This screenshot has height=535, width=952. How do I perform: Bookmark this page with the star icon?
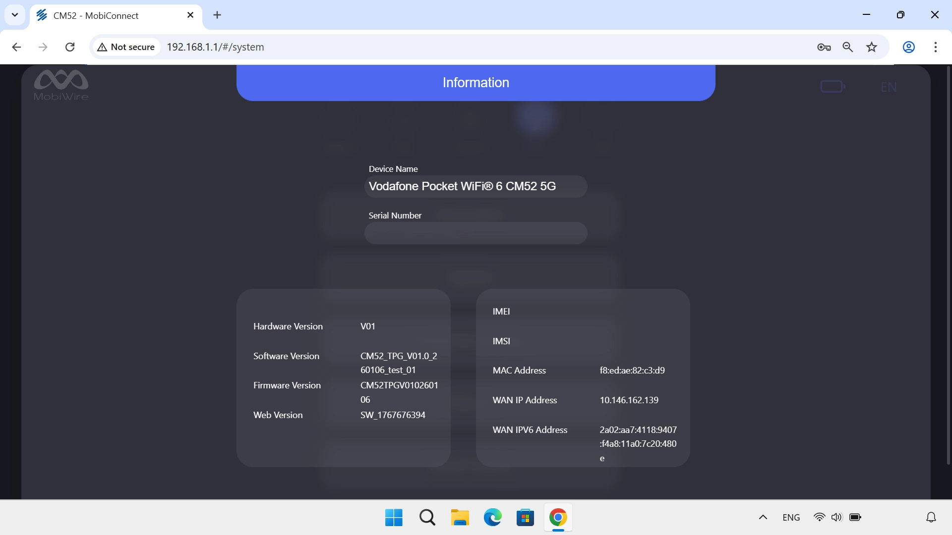tap(871, 47)
